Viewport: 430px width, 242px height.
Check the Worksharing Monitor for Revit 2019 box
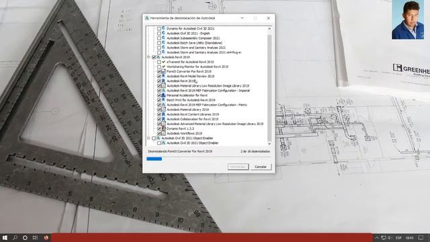[x=159, y=67]
